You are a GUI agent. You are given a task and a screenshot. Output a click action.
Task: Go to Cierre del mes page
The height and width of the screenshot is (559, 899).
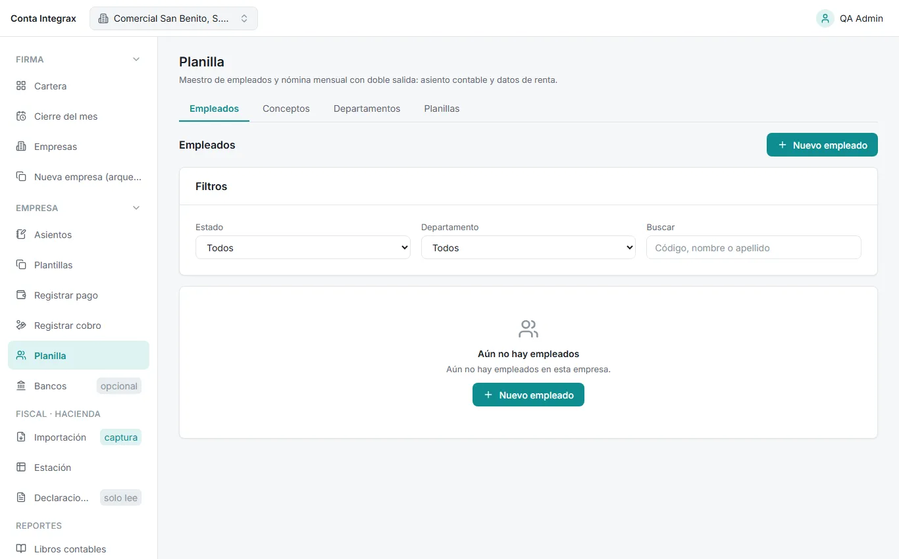click(x=79, y=116)
